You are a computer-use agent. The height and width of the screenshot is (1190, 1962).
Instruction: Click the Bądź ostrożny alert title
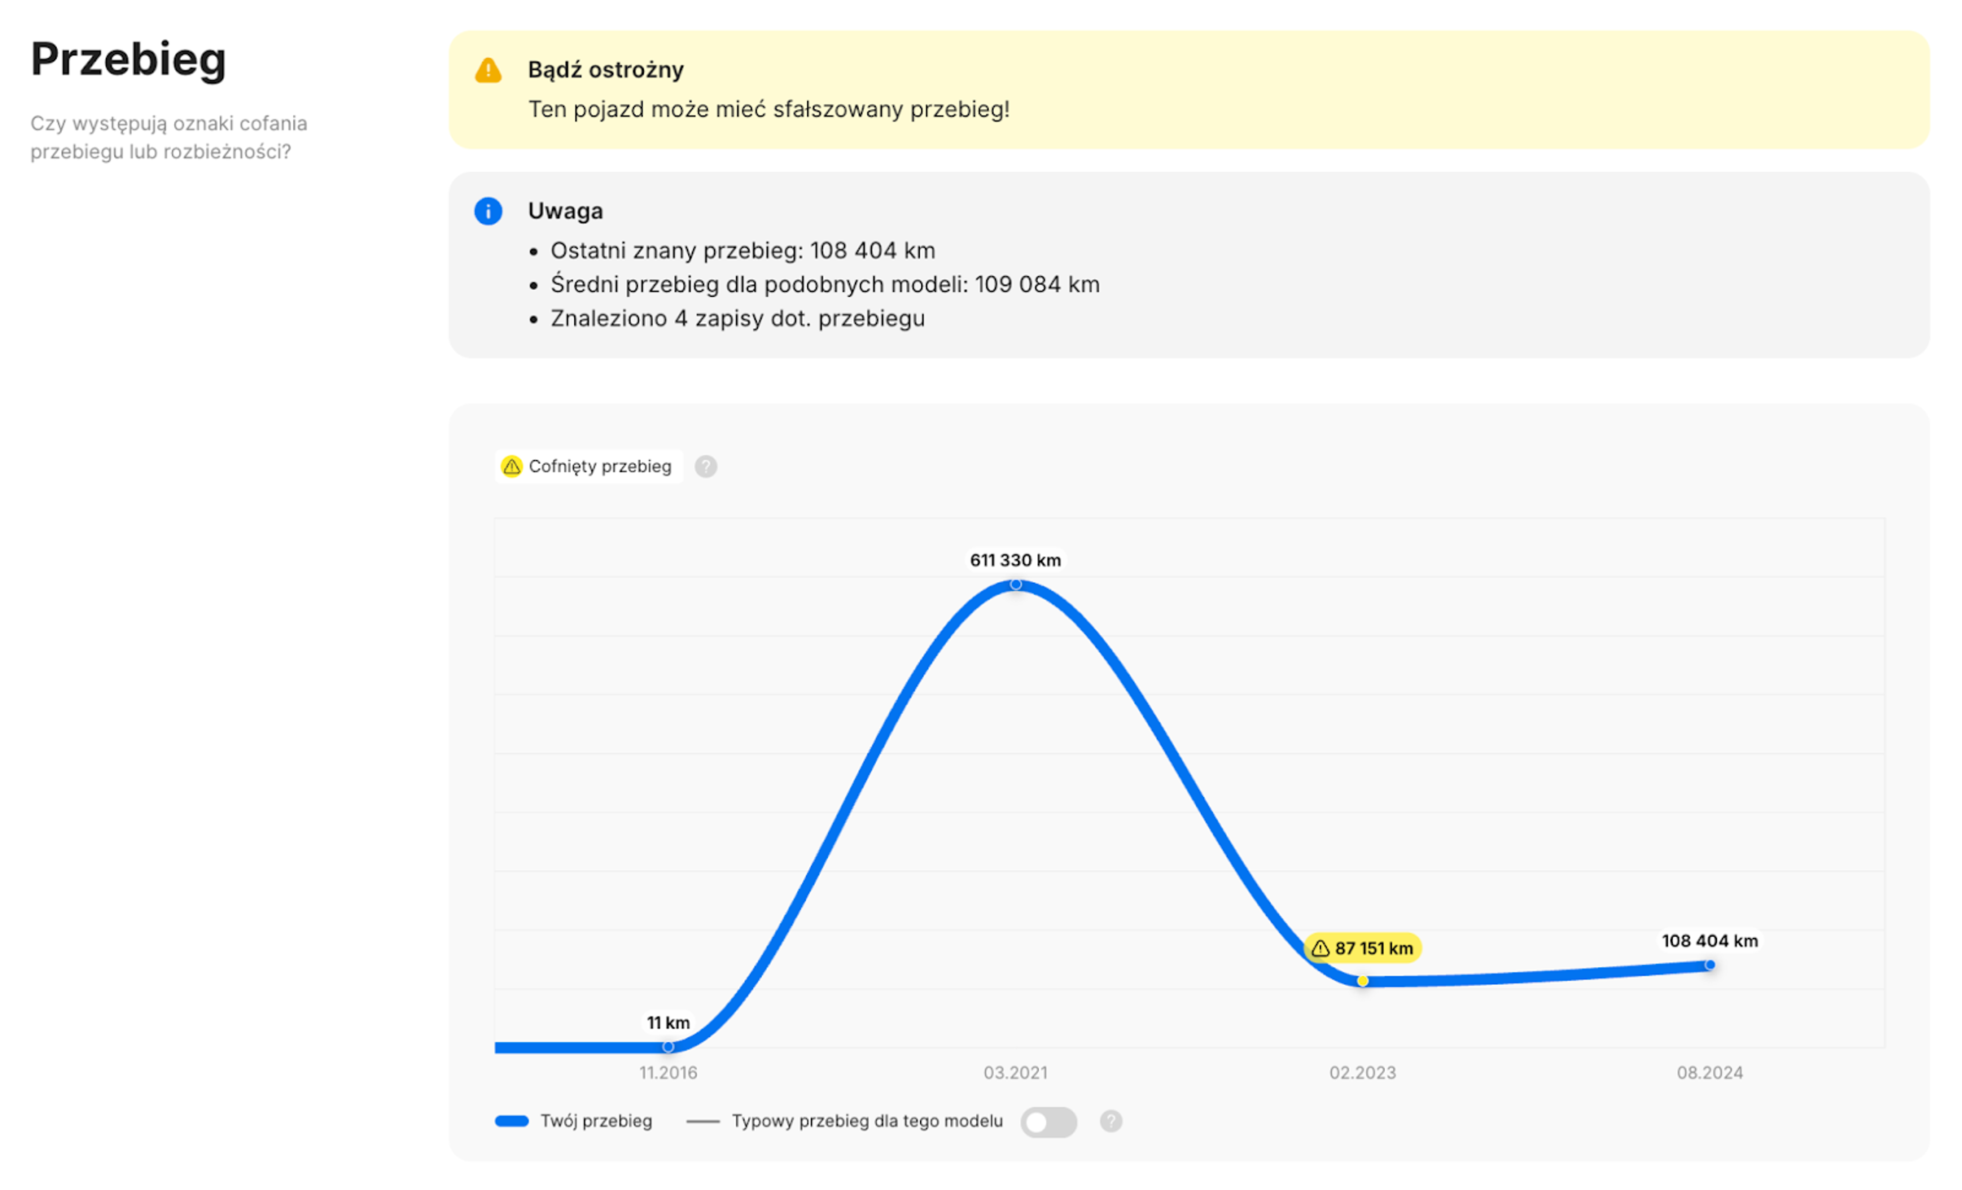coord(606,70)
